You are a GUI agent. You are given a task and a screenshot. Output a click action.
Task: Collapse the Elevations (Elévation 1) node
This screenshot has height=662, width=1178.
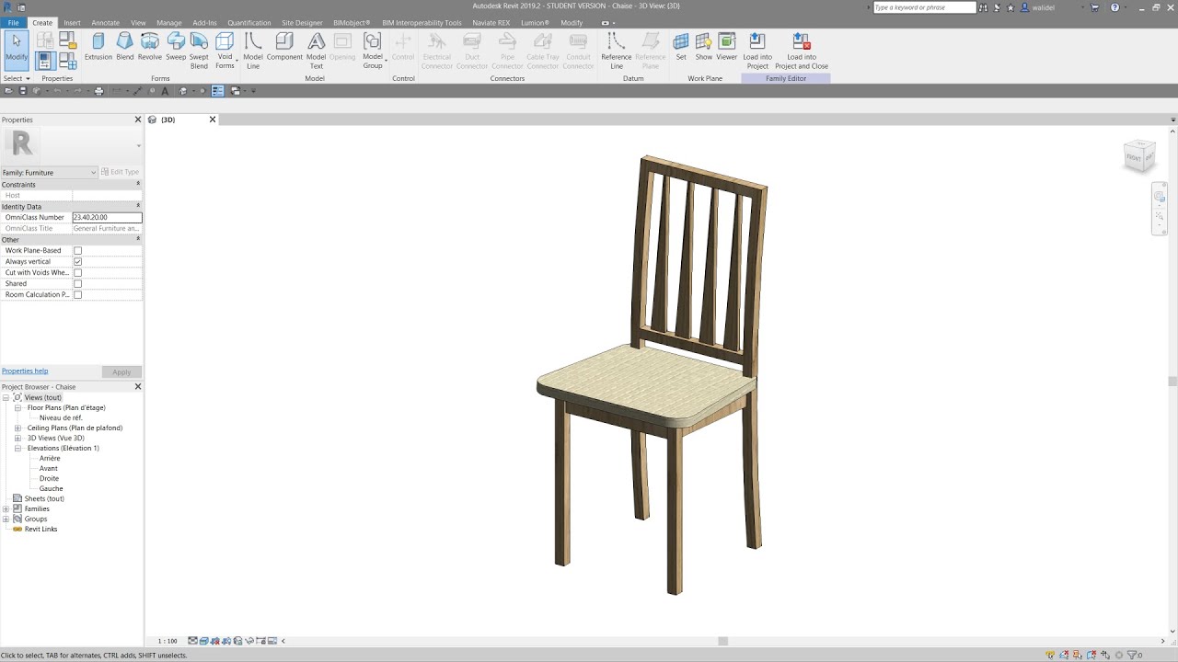17,448
